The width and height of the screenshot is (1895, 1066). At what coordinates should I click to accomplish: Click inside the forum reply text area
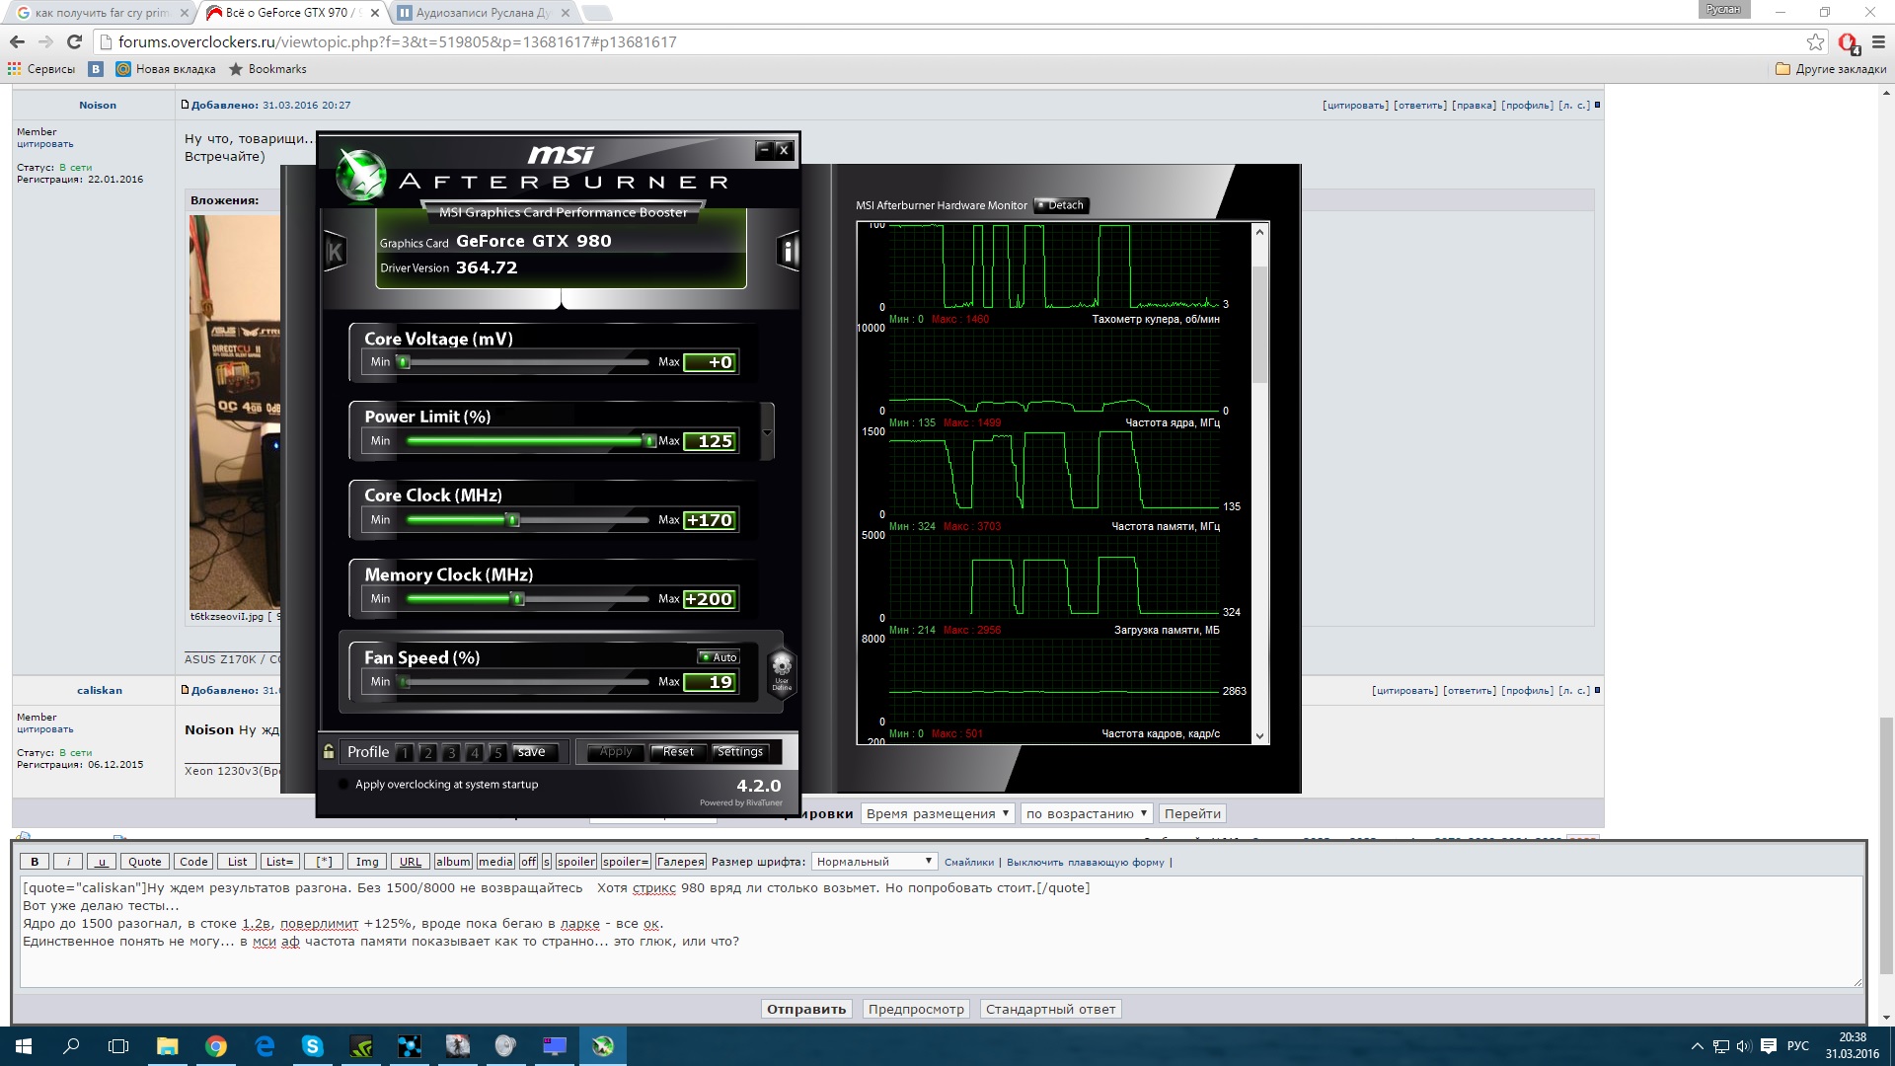[938, 962]
